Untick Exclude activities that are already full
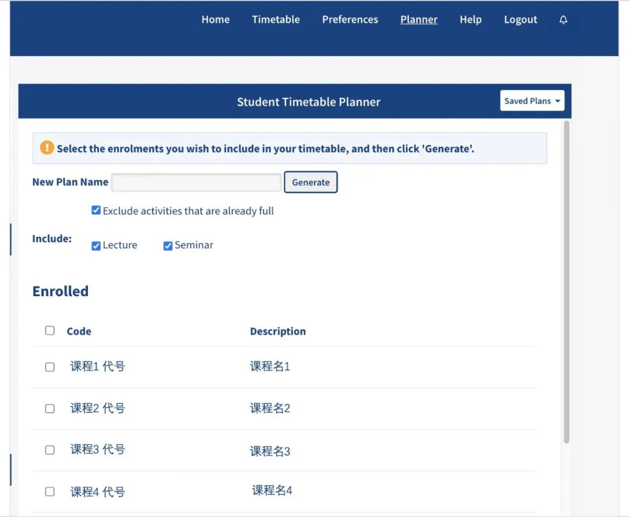 (x=96, y=210)
